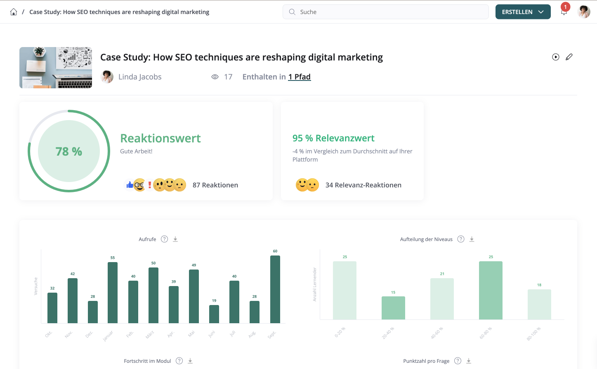Show help for Punktzahl pro Frage

458,361
